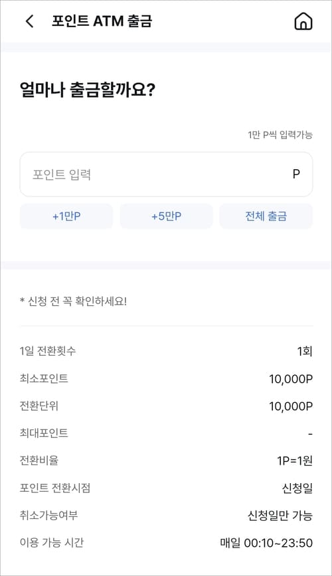Viewport: 332px width, 576px height.
Task: Add 10,000 points with +1만P
Action: click(x=66, y=216)
